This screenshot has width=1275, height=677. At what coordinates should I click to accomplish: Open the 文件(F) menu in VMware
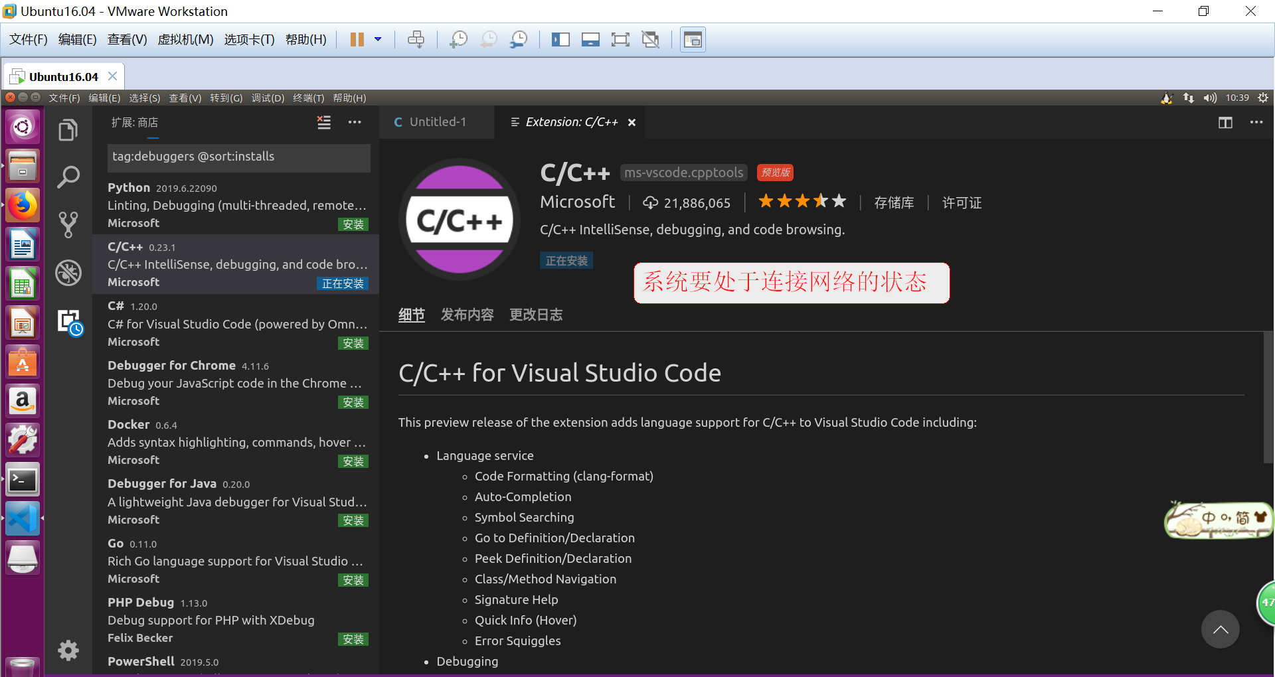pyautogui.click(x=29, y=40)
